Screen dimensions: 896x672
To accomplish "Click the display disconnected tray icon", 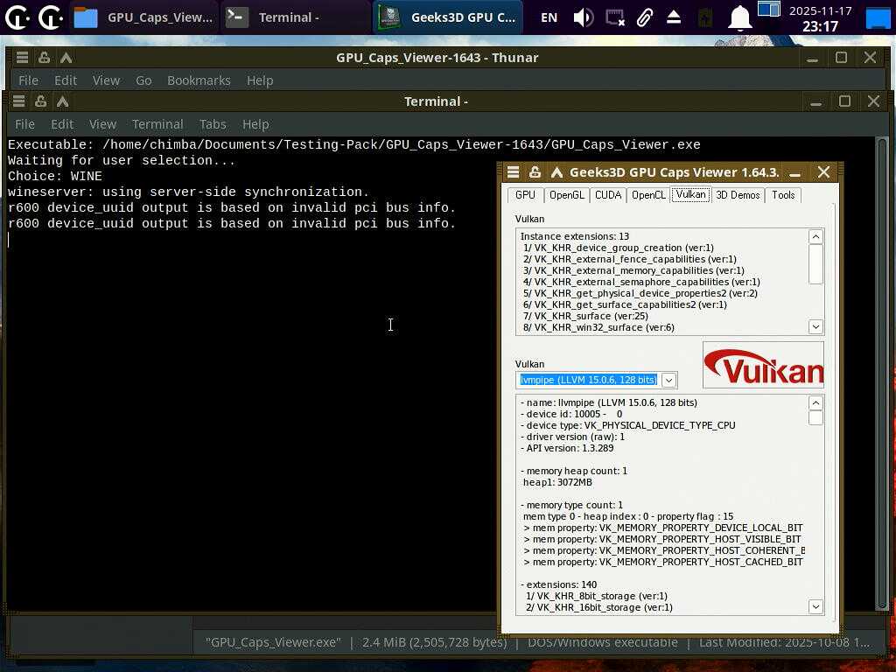I will click(615, 17).
